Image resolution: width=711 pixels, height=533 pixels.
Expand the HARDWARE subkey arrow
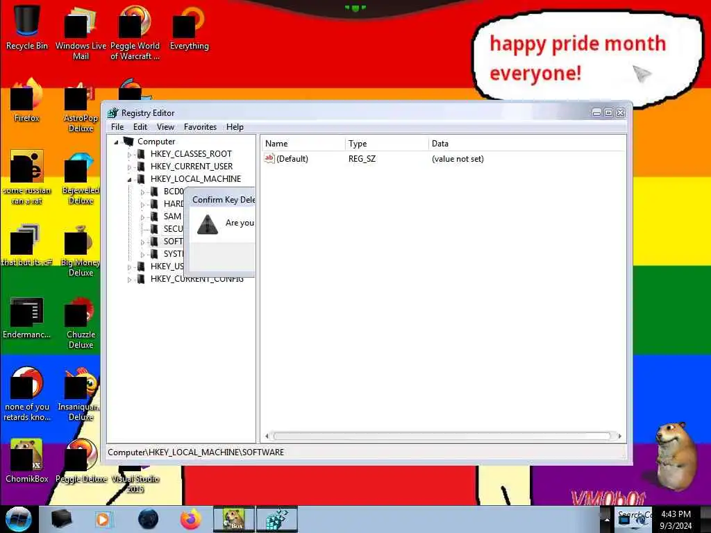142,205
